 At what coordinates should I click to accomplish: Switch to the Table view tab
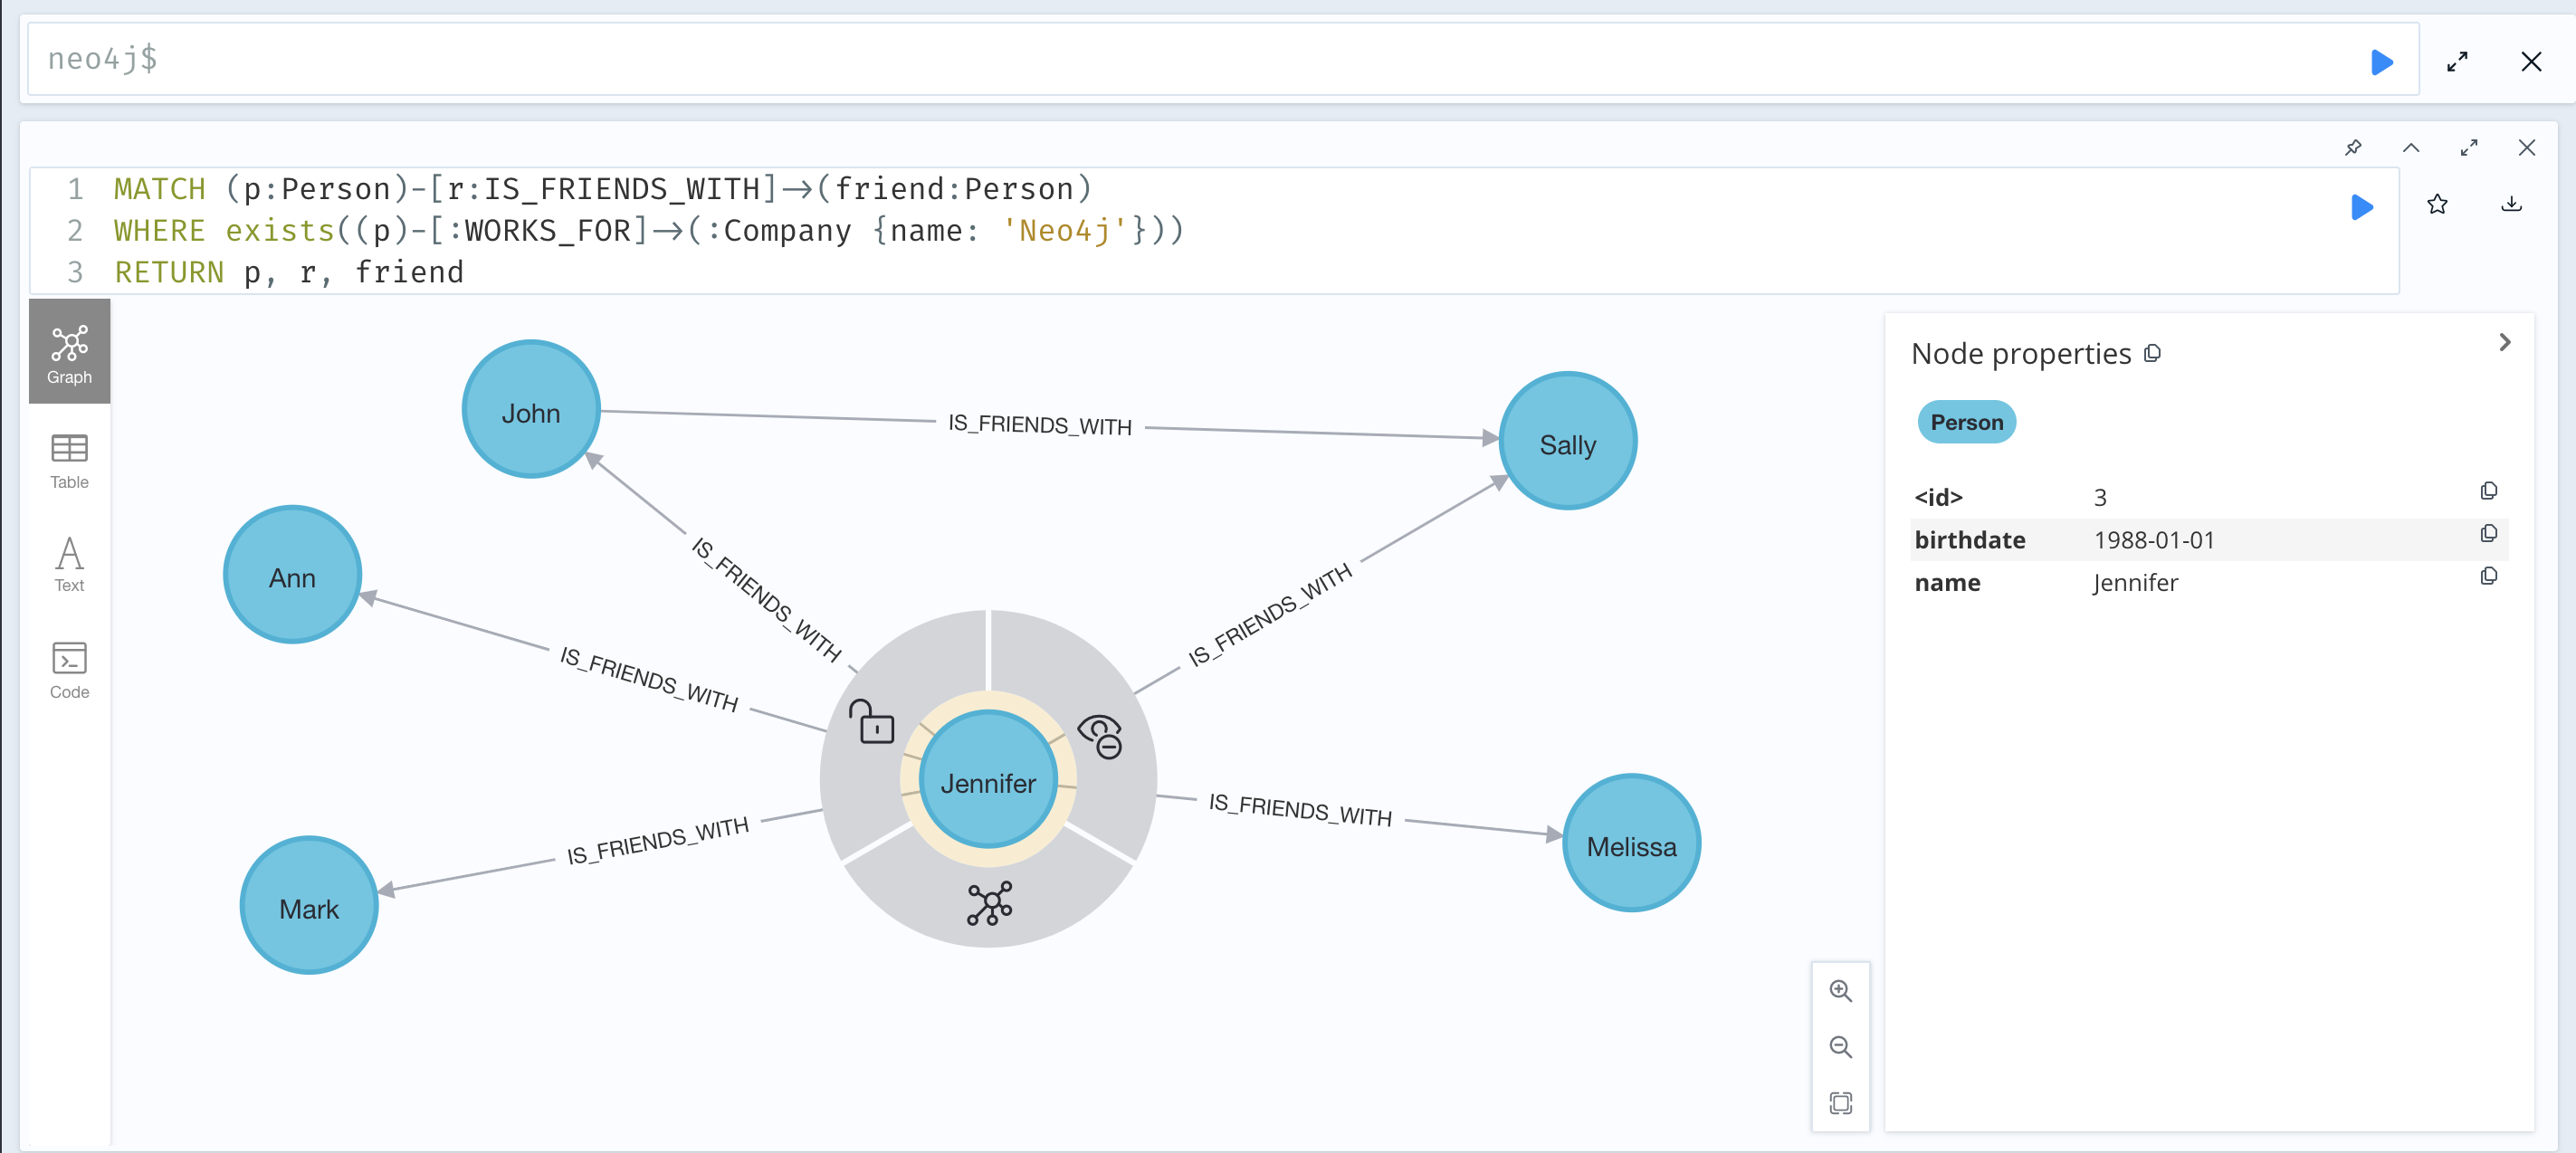tap(68, 461)
